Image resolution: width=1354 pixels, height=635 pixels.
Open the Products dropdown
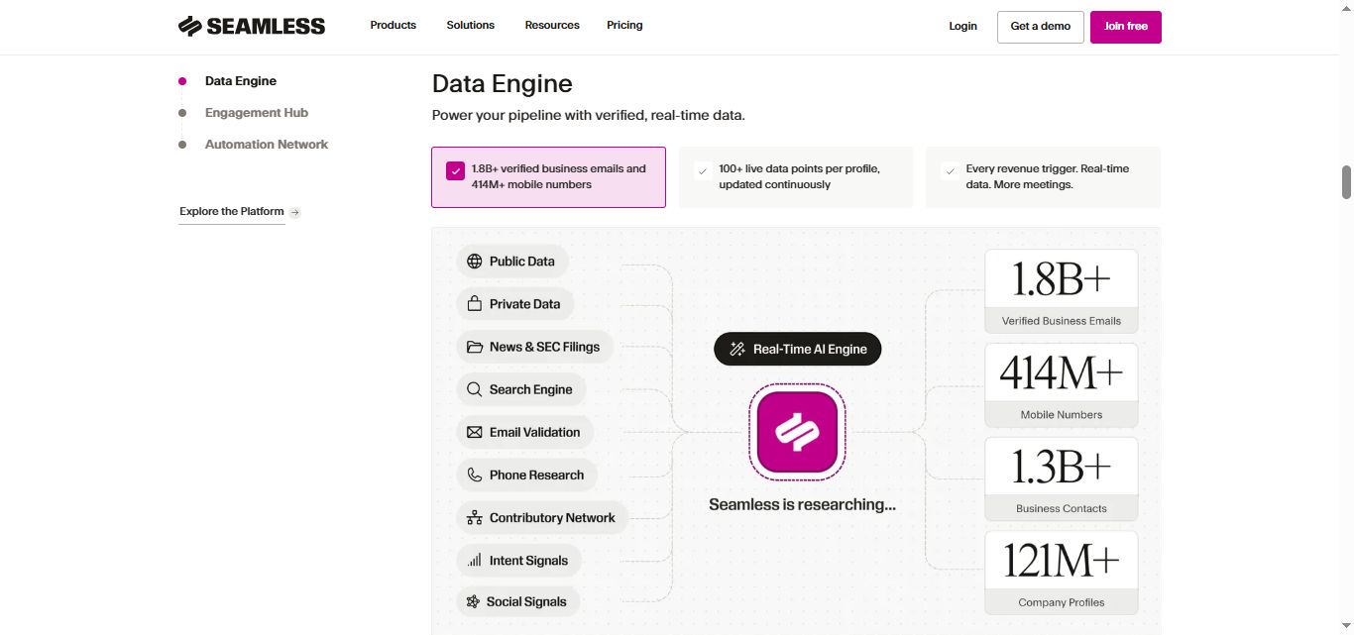[x=393, y=25]
